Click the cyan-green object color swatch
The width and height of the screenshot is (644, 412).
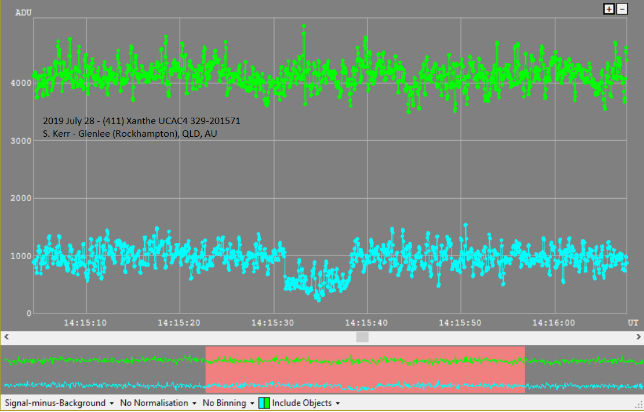point(264,403)
